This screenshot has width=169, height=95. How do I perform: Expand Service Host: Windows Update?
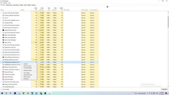[1, 13]
